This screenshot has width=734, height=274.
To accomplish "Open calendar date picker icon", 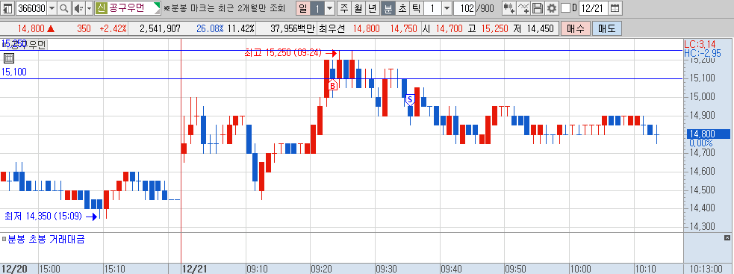I will 615,8.
